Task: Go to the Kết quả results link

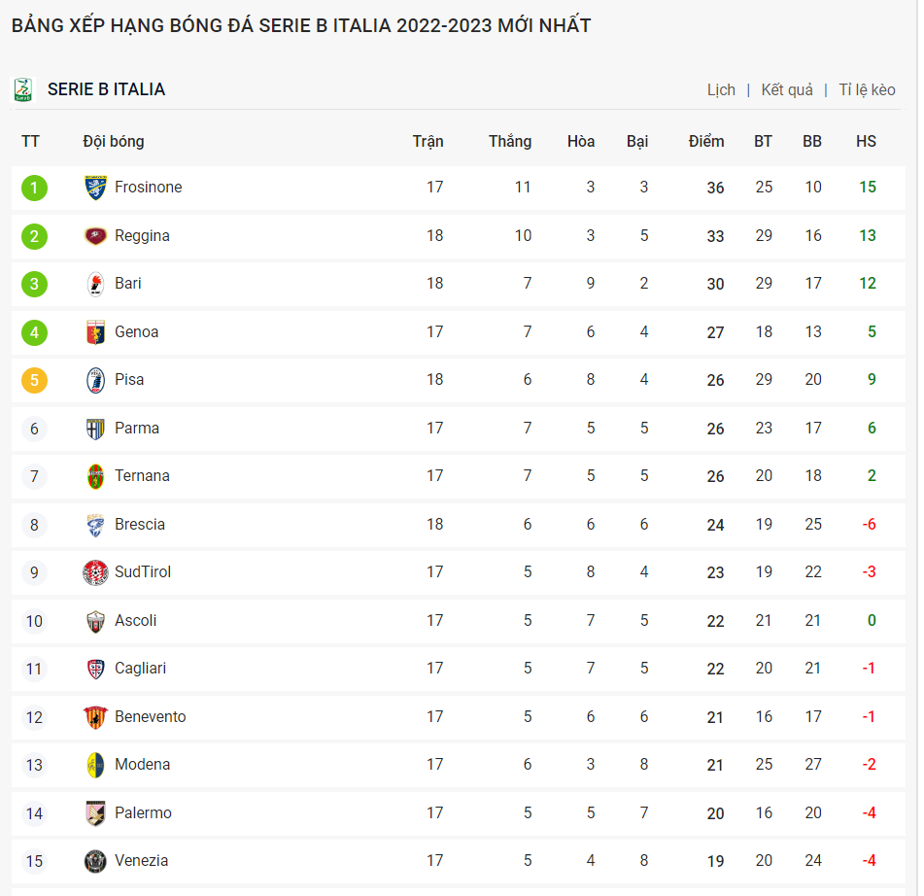Action: pyautogui.click(x=787, y=89)
